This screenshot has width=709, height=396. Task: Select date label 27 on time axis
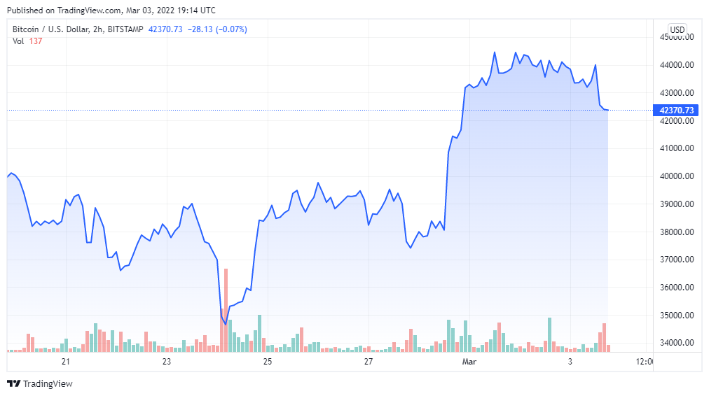click(x=369, y=362)
